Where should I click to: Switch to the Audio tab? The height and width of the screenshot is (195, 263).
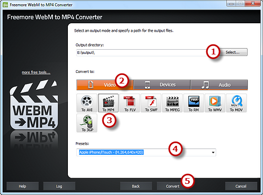pos(219,85)
